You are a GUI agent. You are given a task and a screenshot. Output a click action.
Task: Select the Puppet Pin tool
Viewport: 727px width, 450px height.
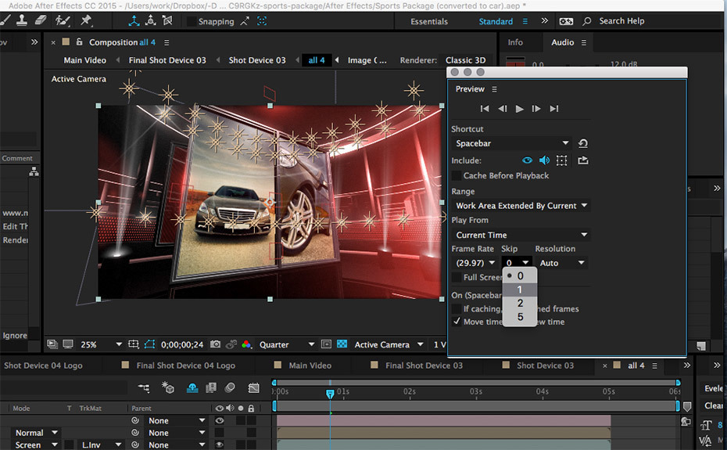click(x=86, y=20)
